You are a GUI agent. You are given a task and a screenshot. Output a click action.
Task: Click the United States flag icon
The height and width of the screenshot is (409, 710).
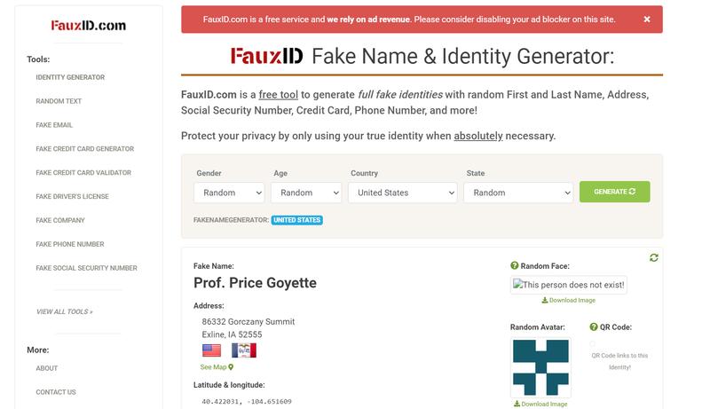coord(211,350)
